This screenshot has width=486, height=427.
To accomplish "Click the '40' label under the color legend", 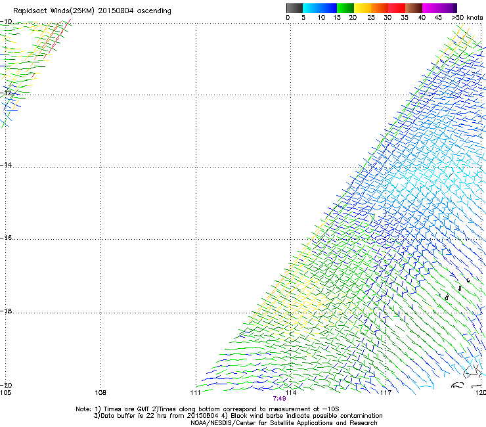I will pyautogui.click(x=422, y=18).
